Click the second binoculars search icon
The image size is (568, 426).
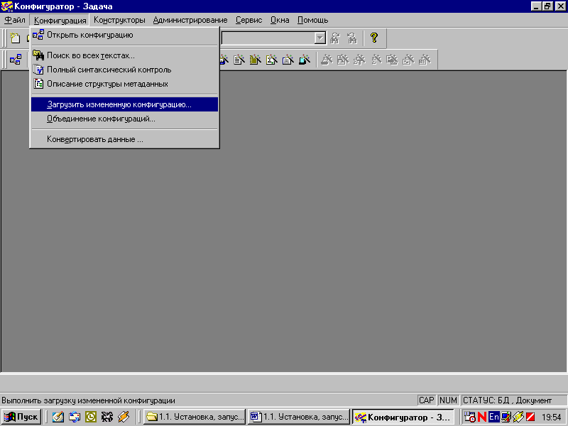(351, 38)
